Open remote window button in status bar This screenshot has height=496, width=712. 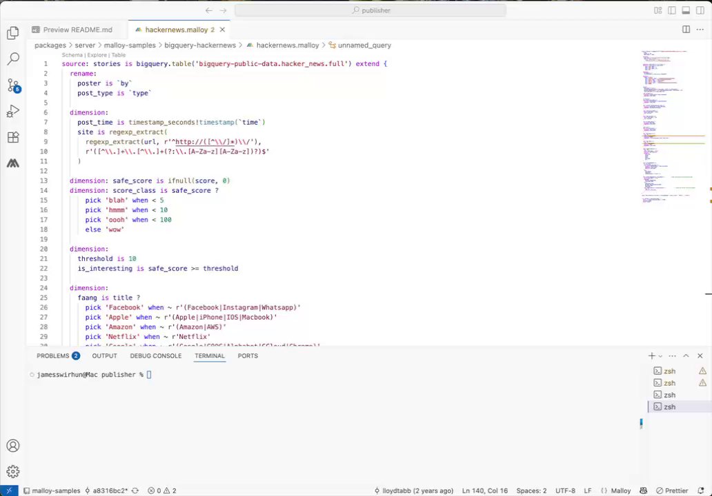coord(9,490)
